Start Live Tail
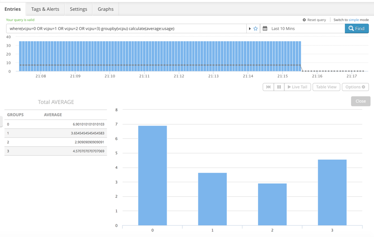The image size is (374, 237). [x=297, y=87]
